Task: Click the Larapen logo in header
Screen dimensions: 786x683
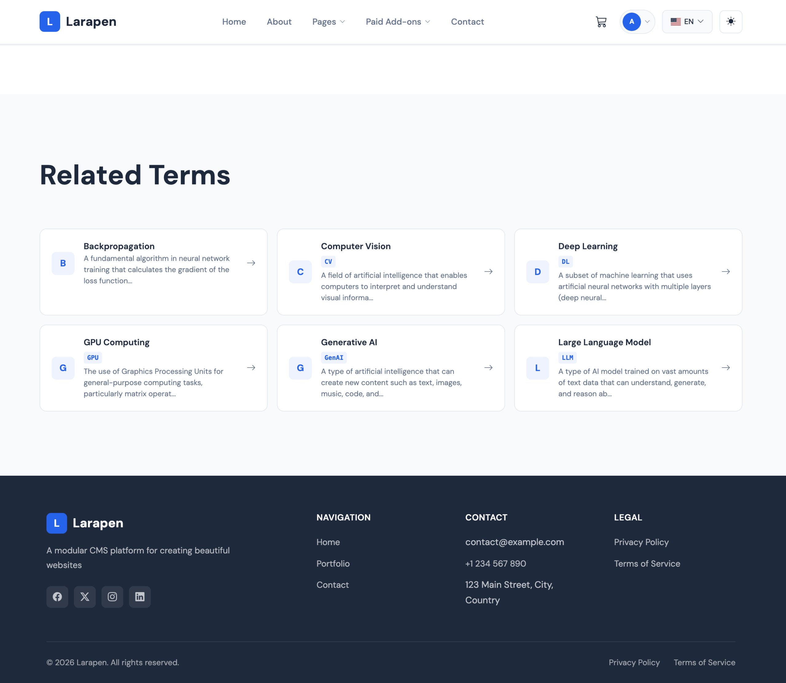Action: (78, 22)
